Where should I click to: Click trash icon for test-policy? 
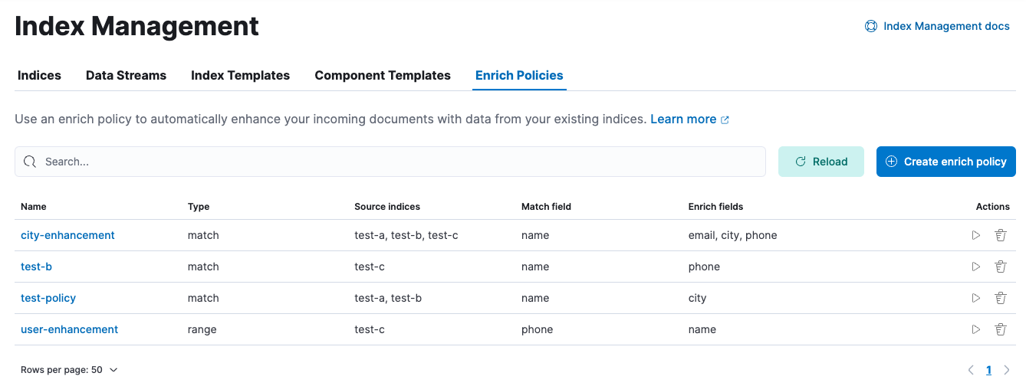[1001, 298]
